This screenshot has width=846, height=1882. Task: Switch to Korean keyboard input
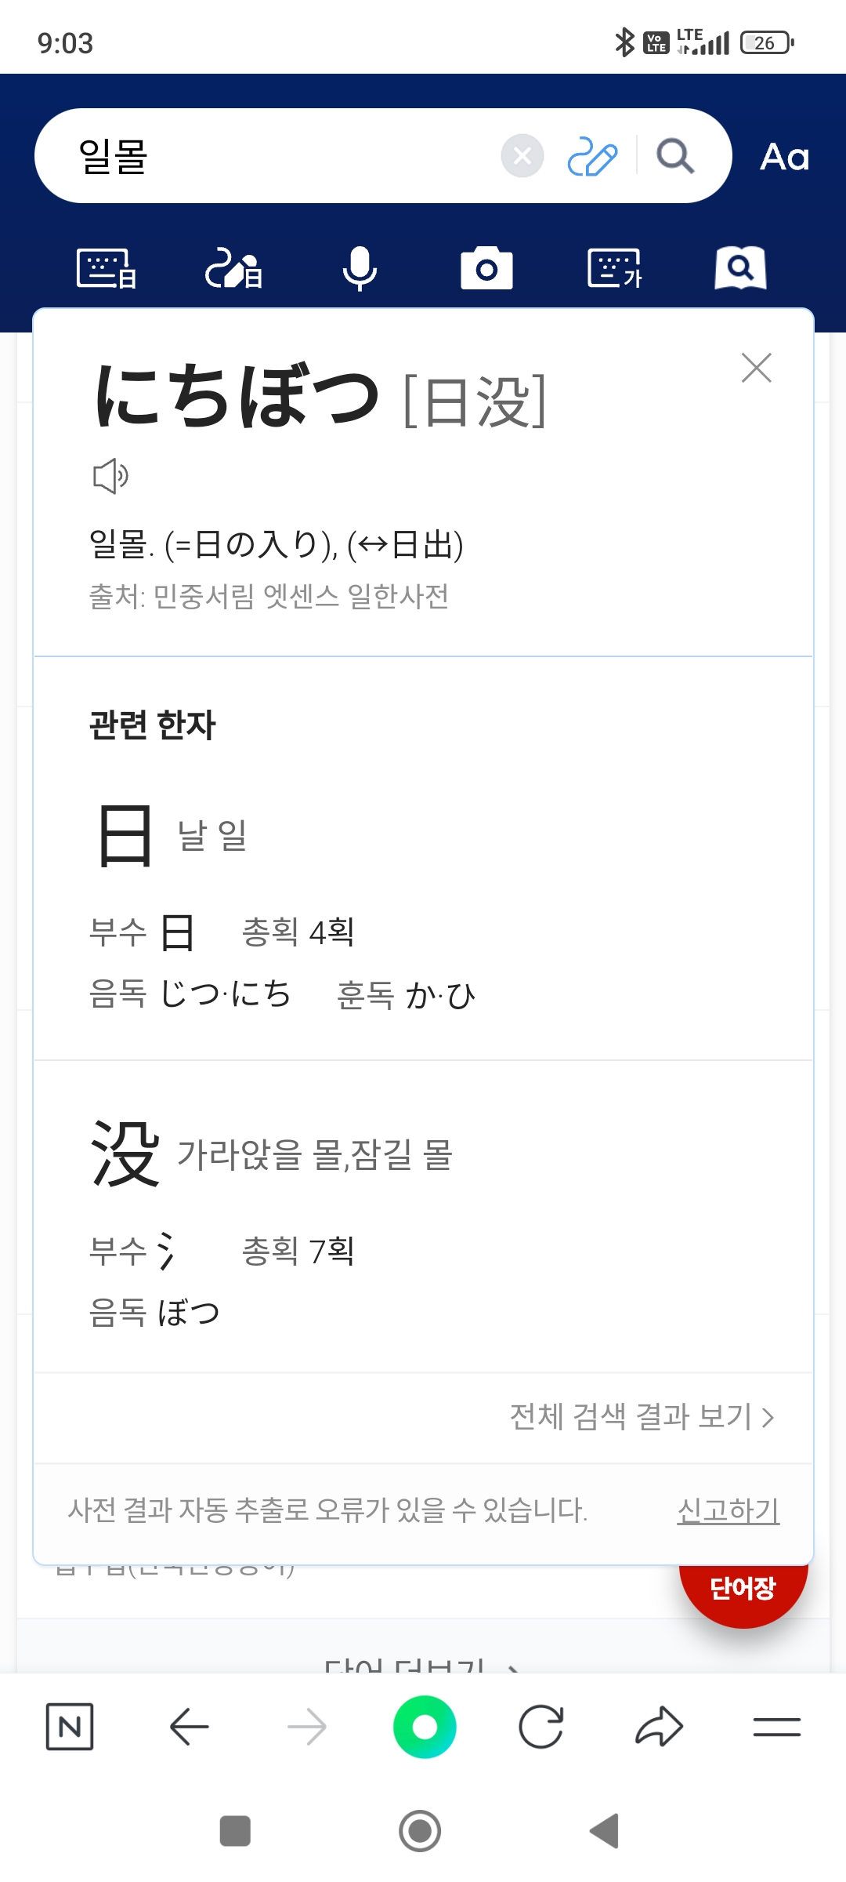point(614,269)
